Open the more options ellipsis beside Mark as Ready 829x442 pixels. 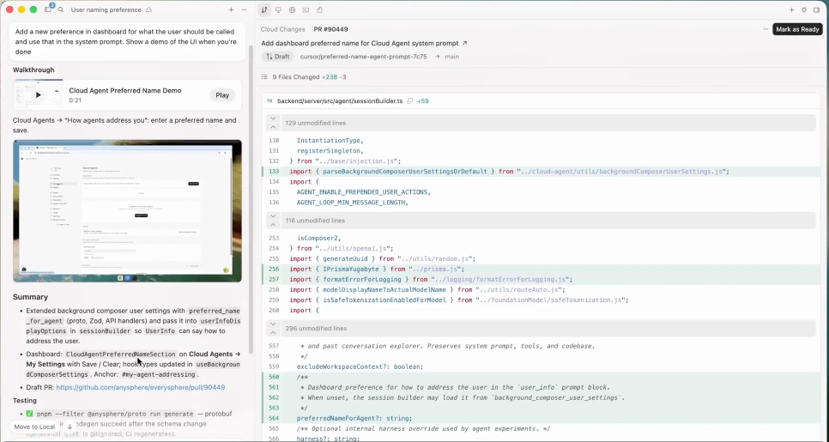765,29
